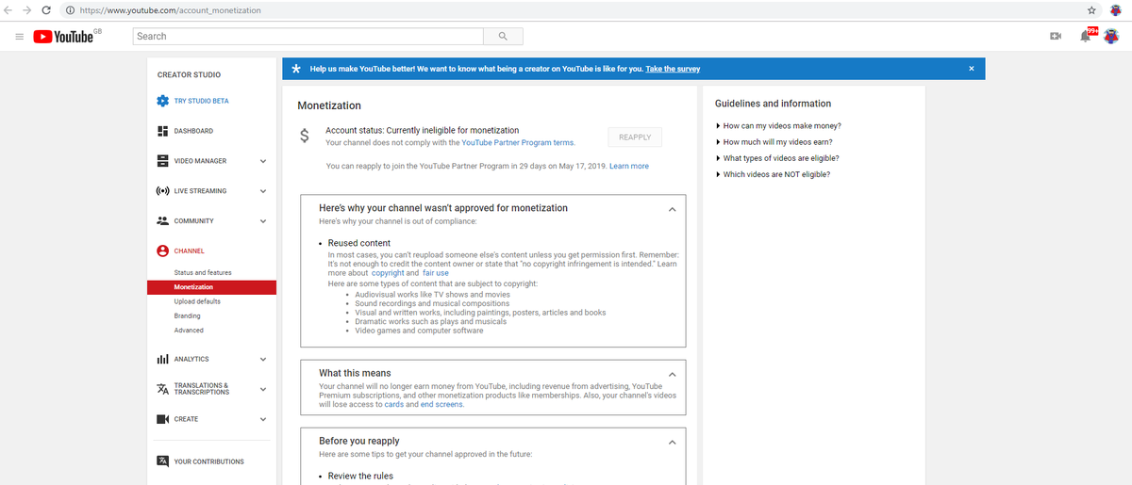Click Try Studio Beta link
Screen dimensions: 1132x485
pos(201,101)
